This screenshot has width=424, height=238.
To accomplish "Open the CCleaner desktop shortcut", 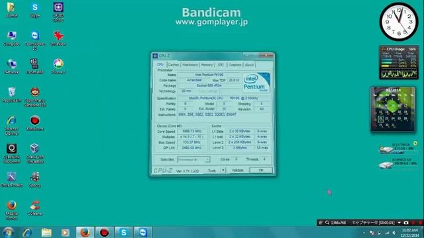I will [x=35, y=208].
